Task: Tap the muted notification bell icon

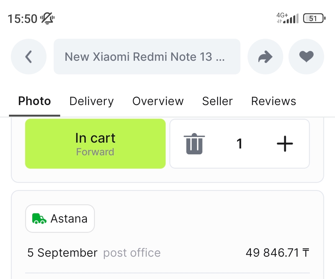Action: coord(47,19)
